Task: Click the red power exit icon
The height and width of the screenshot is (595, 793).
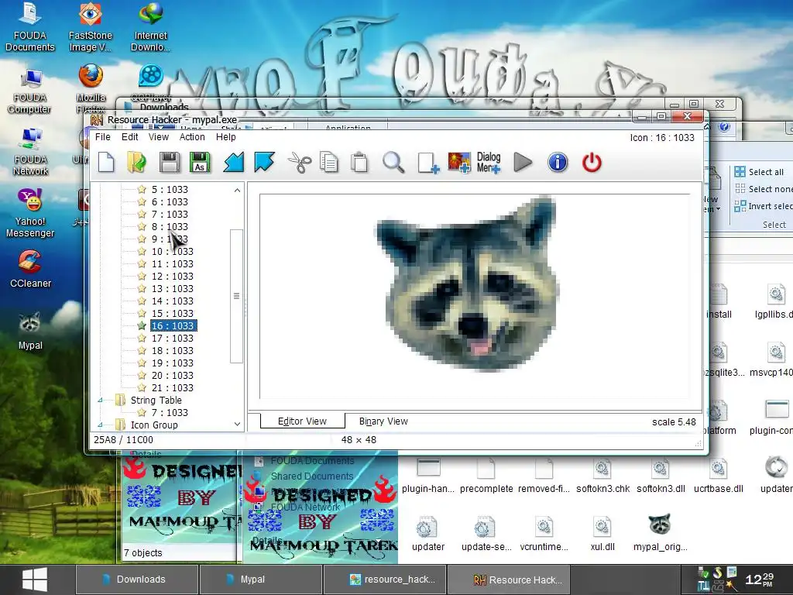Action: [x=592, y=163]
